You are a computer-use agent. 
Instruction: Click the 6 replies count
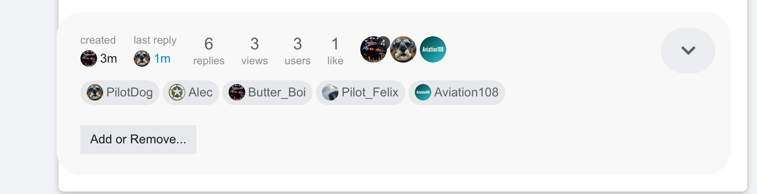coord(208,51)
